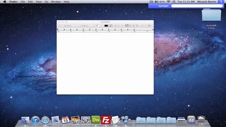
Task: Open the Documents folder stack in dock
Action: tap(151, 120)
